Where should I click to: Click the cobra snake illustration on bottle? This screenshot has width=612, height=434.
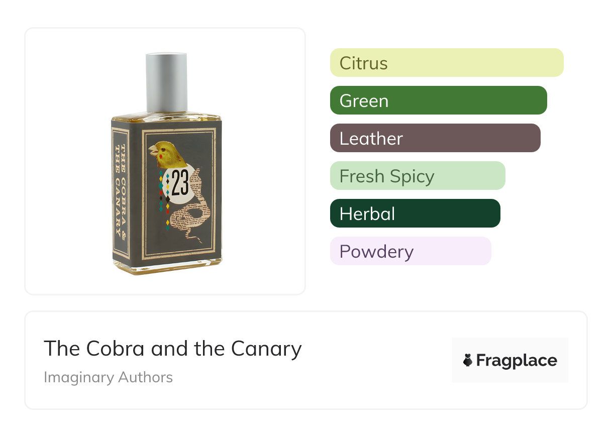click(190, 216)
